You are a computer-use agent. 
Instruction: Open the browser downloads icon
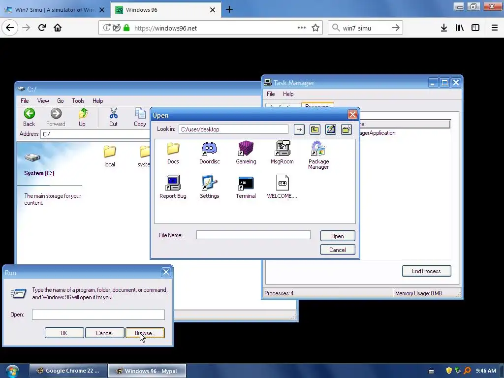coord(444,28)
